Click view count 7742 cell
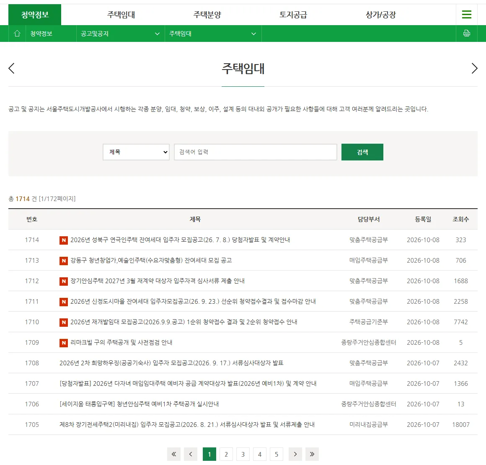This screenshot has width=486, height=465. [460, 322]
